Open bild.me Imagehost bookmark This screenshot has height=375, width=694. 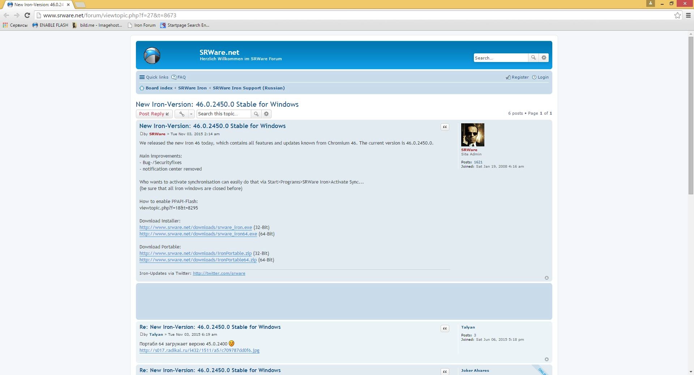tap(97, 25)
